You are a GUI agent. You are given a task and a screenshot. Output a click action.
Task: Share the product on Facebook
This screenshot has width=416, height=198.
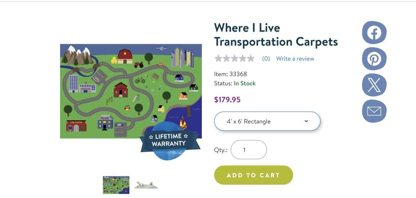[374, 33]
